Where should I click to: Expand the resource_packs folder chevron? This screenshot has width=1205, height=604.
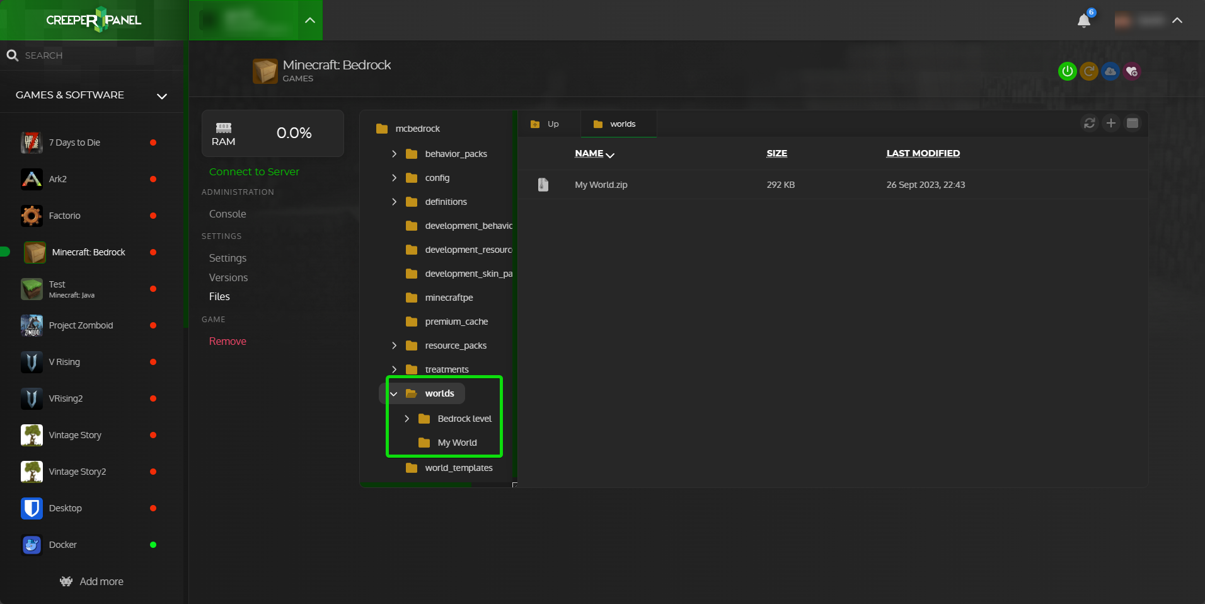click(x=395, y=346)
